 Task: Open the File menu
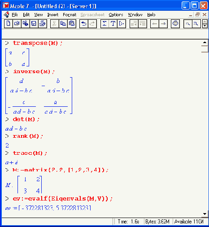click(x=15, y=15)
